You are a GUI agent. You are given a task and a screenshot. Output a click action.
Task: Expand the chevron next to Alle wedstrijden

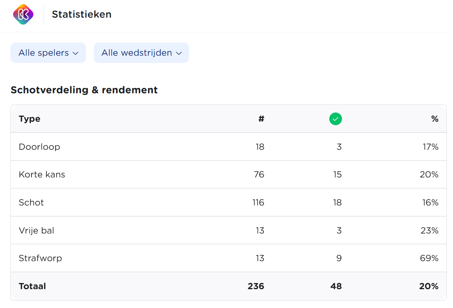(x=179, y=53)
